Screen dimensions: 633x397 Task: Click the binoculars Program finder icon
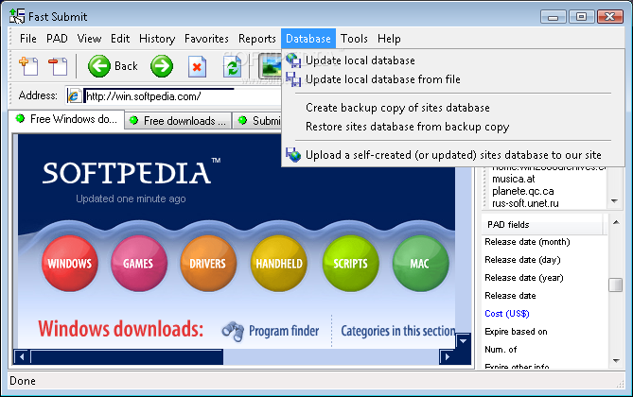(233, 331)
